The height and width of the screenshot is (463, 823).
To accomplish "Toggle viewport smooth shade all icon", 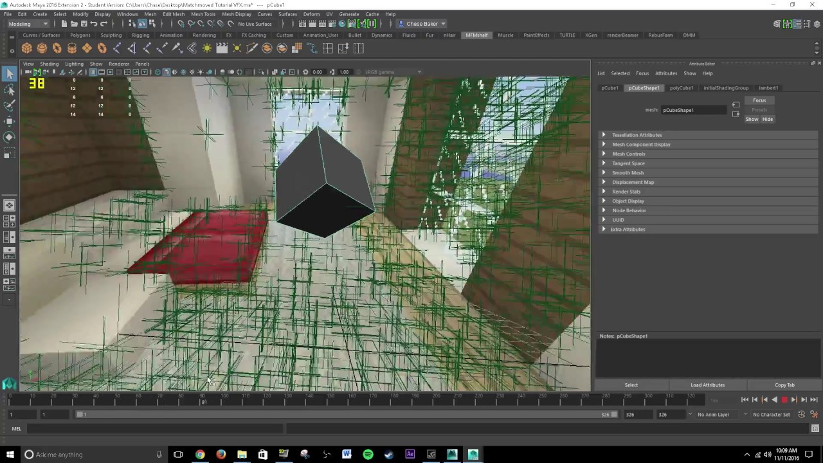I will 166,72.
